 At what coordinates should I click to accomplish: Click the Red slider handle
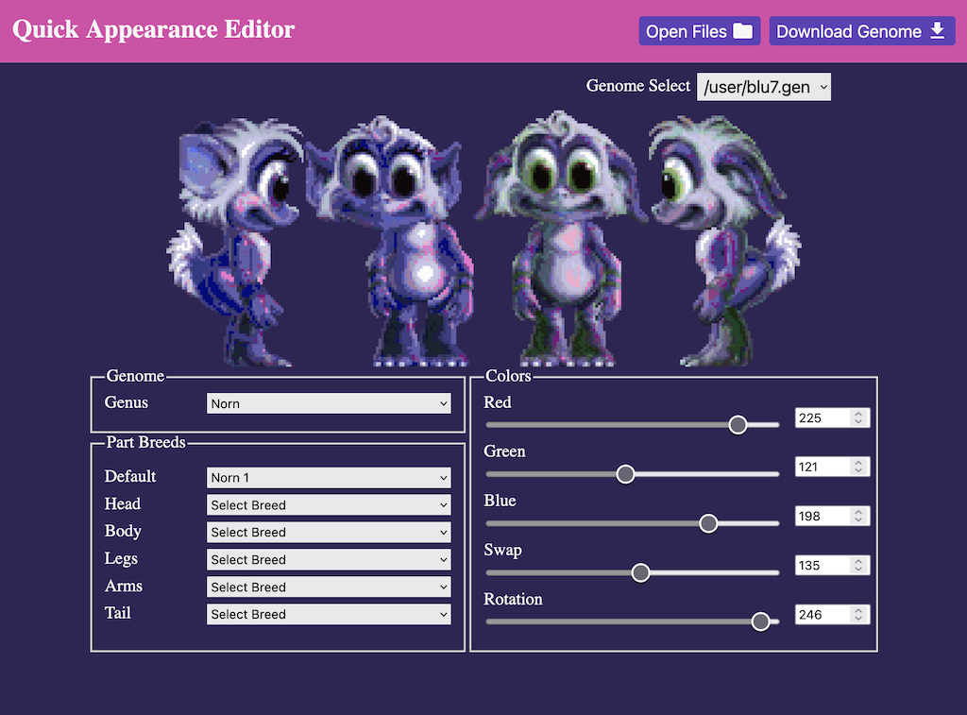pos(738,425)
